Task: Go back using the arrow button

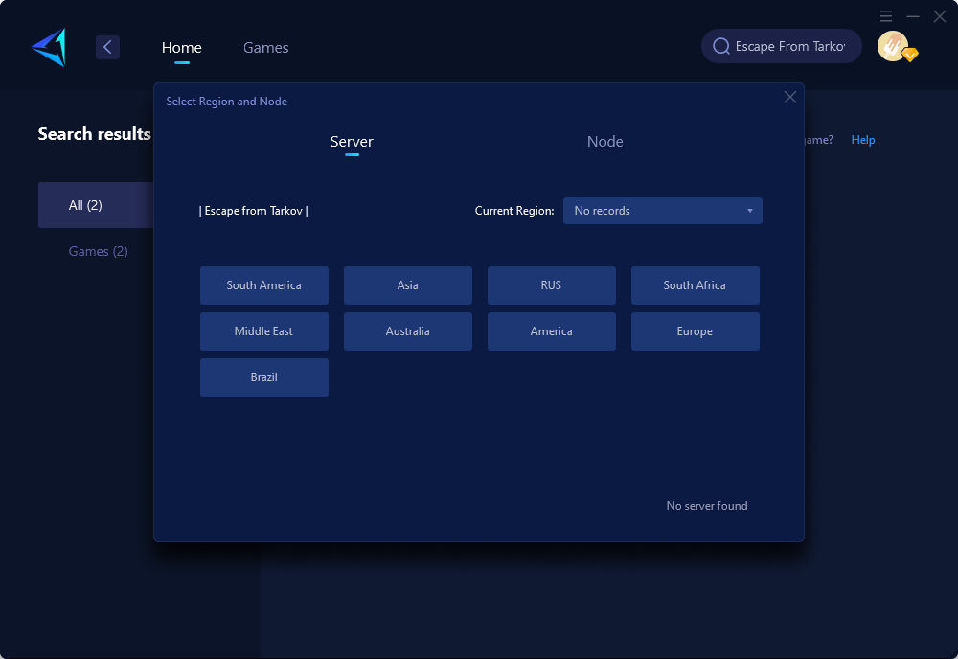Action: [107, 47]
